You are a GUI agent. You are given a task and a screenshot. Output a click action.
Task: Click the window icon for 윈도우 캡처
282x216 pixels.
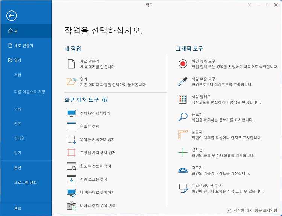click(71, 126)
